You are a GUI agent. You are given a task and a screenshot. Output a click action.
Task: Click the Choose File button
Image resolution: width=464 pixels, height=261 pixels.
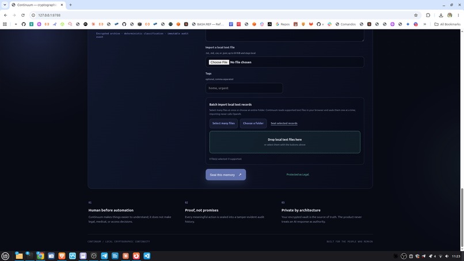pyautogui.click(x=219, y=62)
